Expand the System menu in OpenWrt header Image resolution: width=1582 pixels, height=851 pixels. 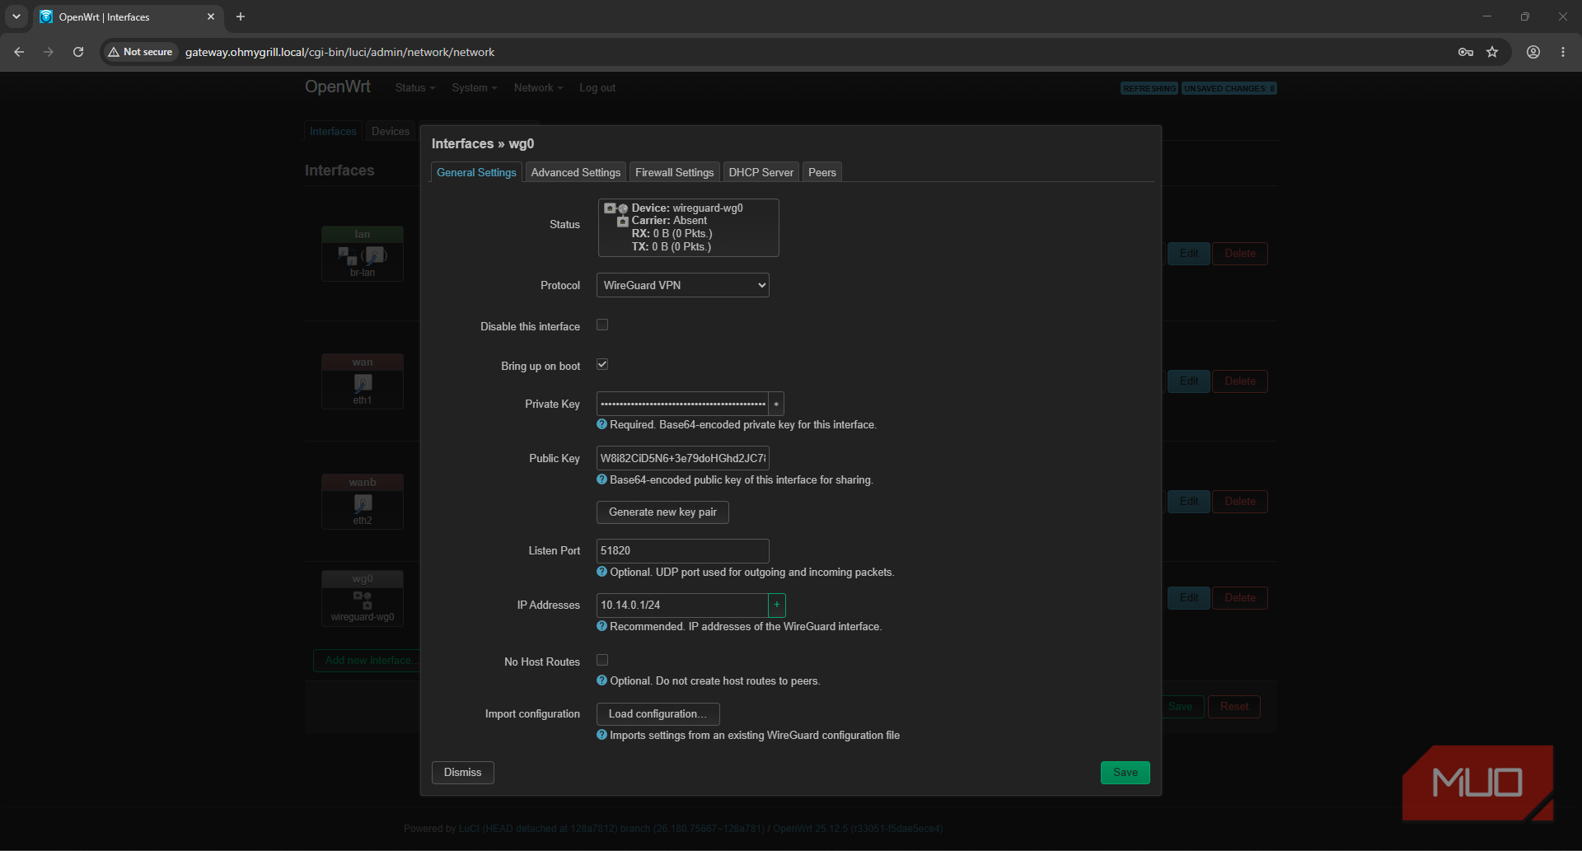click(475, 88)
